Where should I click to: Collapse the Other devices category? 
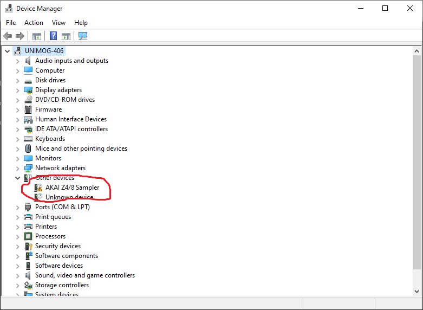[17, 178]
